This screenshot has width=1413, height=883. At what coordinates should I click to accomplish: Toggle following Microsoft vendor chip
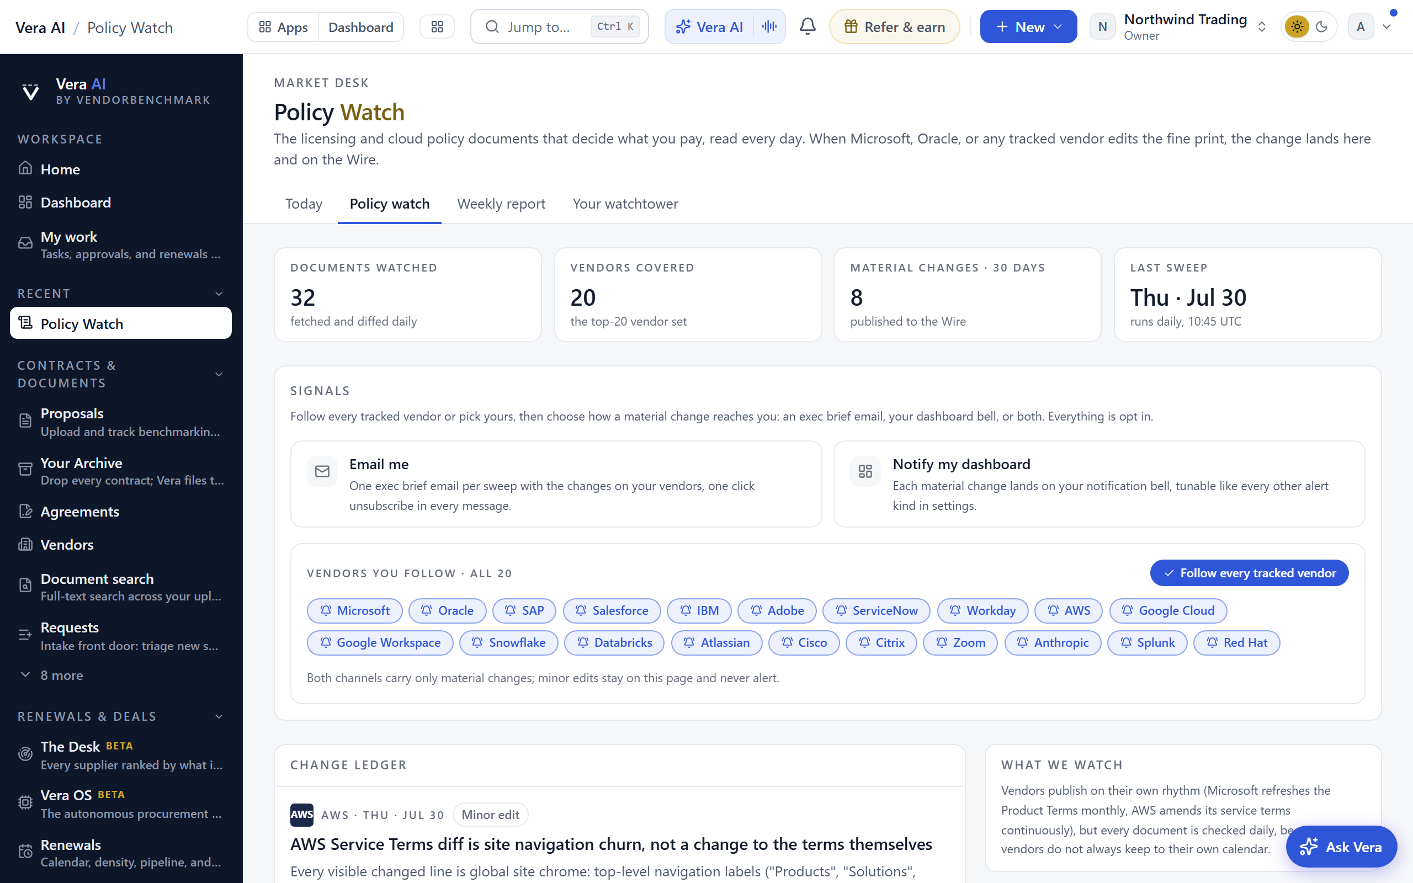354,610
